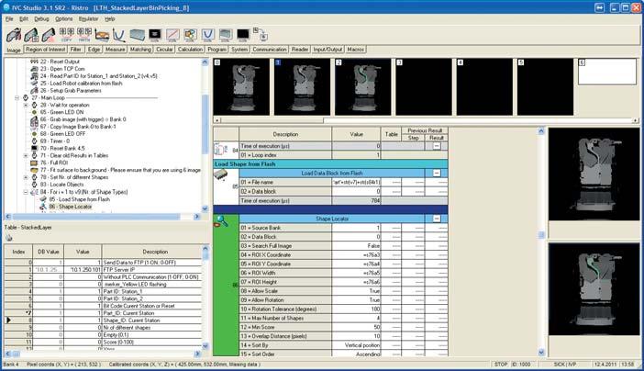Select 85 - Load Shape from Flash step
Image resolution: width=644 pixels, height=371 pixels.
click(x=79, y=199)
